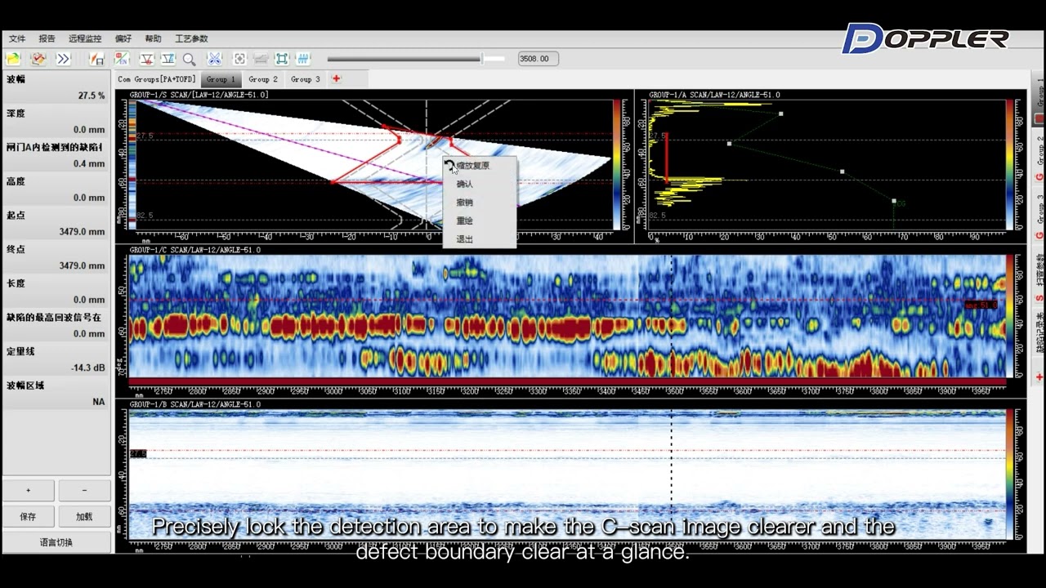Click the 定量线 -14.3 dB reading
1046x588 pixels.
(56, 360)
